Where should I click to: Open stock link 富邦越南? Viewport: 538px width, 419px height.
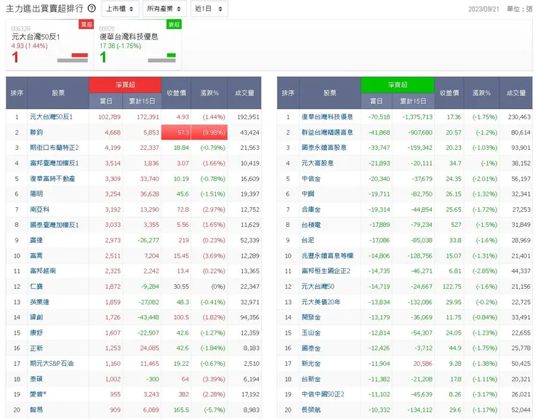point(43,271)
